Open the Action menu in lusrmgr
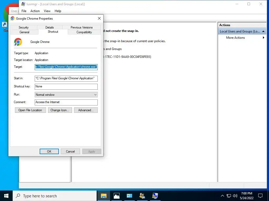The height and width of the screenshot is (201, 269). click(35, 11)
